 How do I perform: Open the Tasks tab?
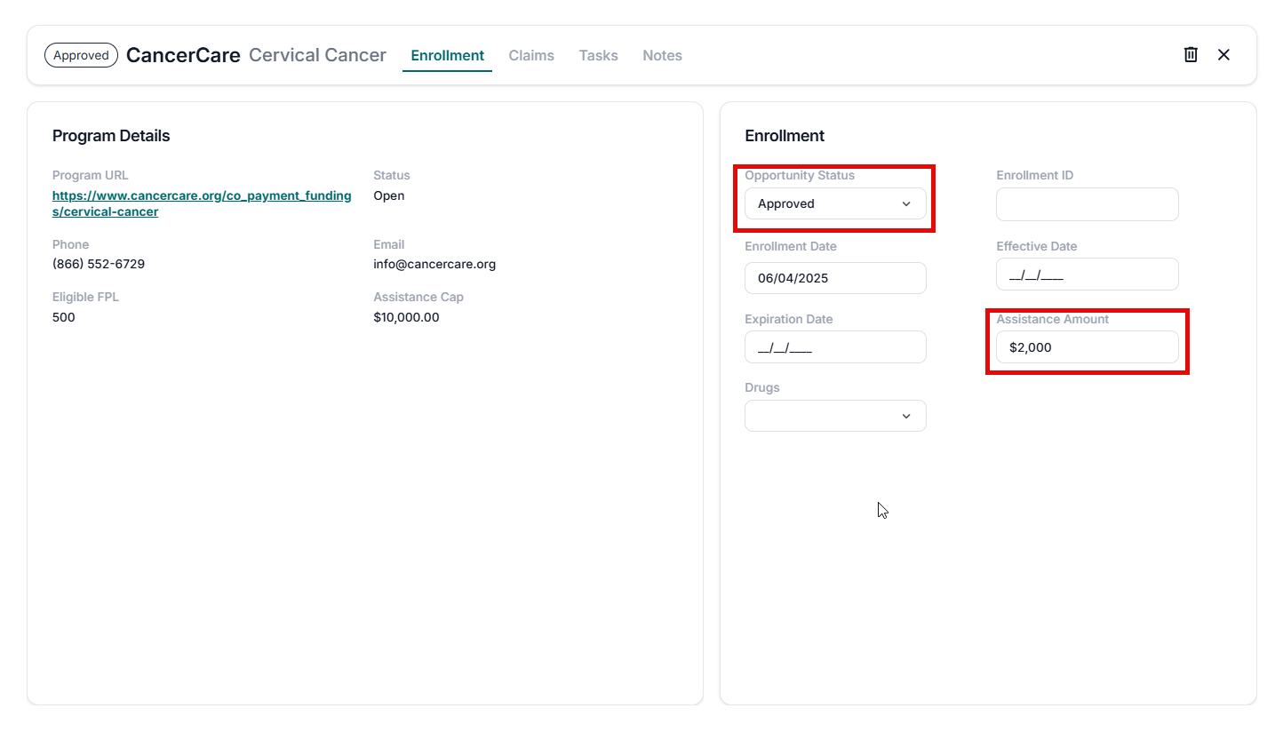coord(598,55)
